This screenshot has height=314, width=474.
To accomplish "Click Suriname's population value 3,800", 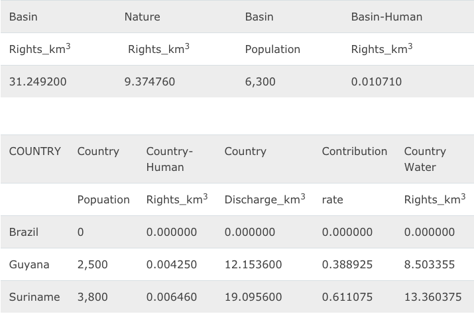I will coord(92,297).
